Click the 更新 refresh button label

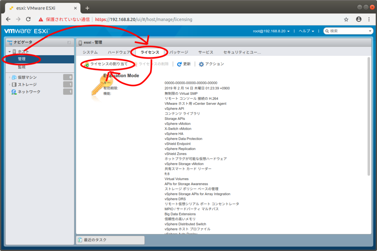pos(187,64)
